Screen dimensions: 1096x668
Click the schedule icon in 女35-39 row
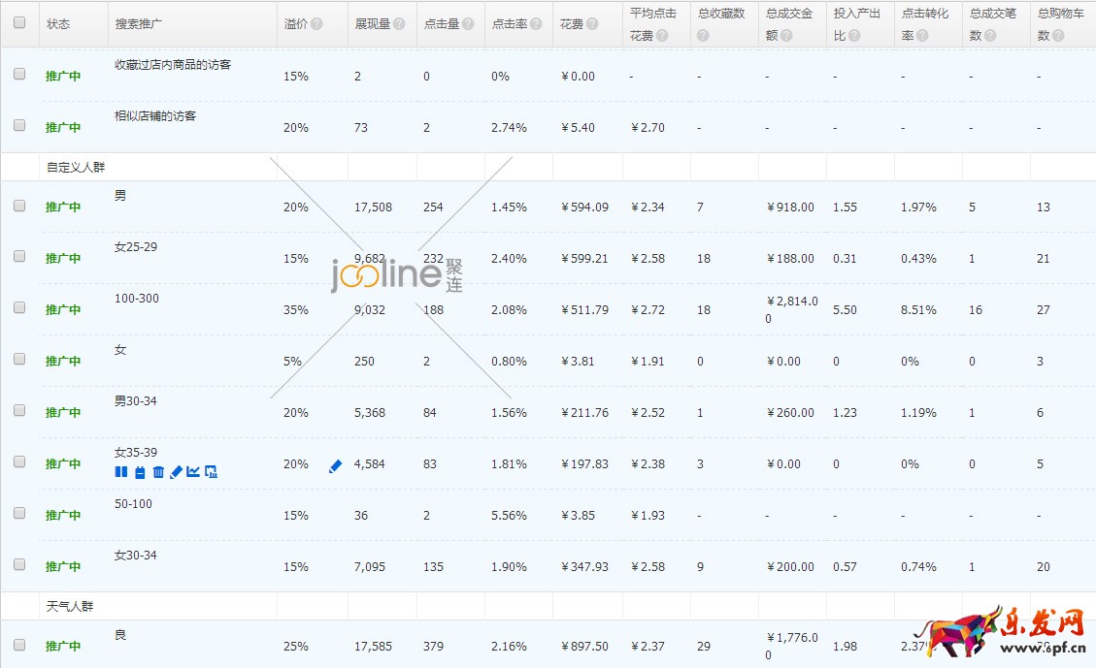point(138,472)
